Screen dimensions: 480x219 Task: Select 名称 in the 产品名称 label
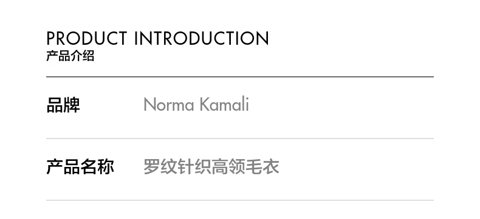pyautogui.click(x=97, y=166)
